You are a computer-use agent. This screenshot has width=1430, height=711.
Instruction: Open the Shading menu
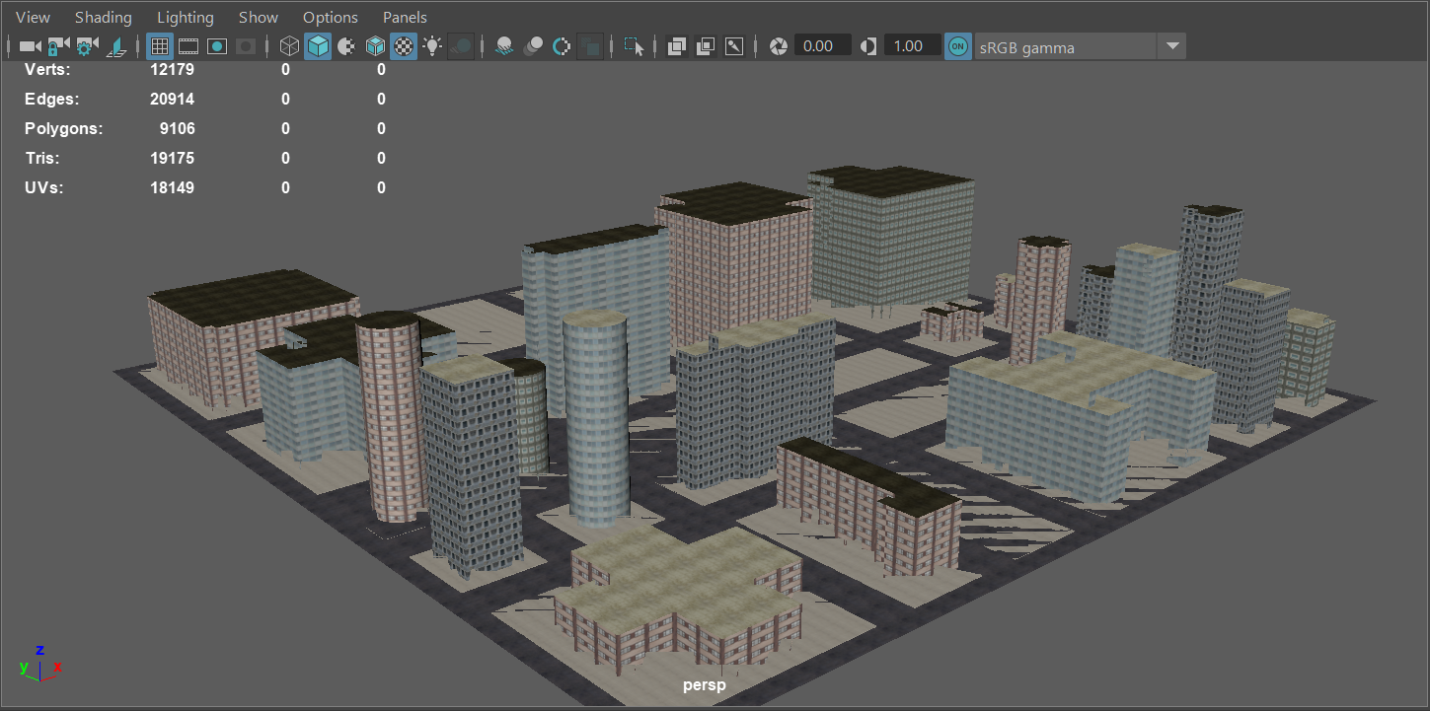pyautogui.click(x=103, y=18)
